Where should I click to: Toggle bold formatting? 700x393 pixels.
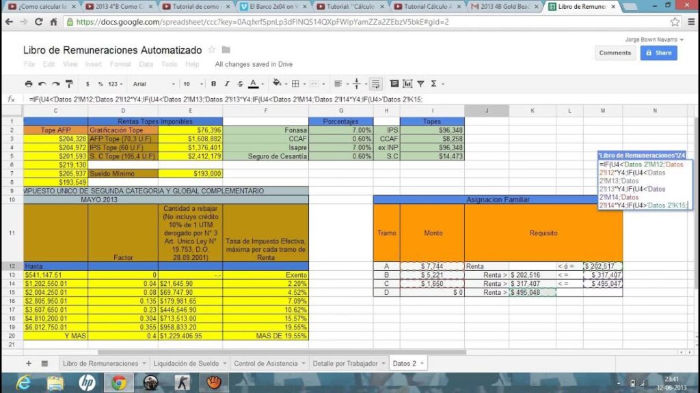(213, 84)
